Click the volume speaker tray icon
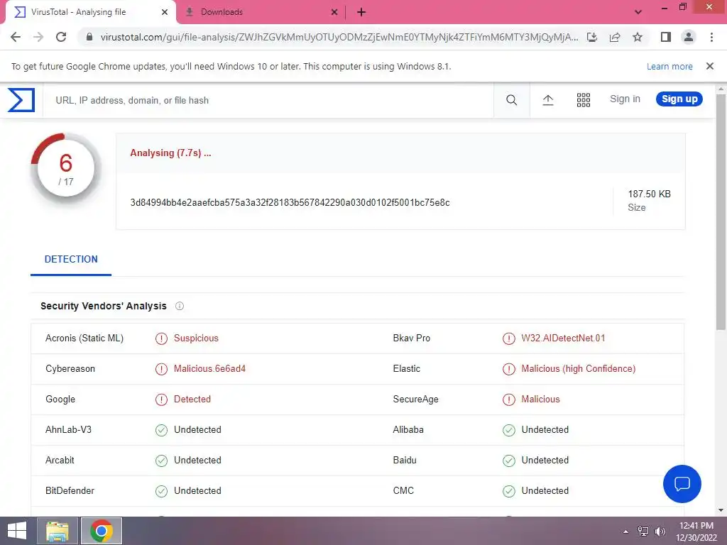This screenshot has height=545, width=727. 660,532
